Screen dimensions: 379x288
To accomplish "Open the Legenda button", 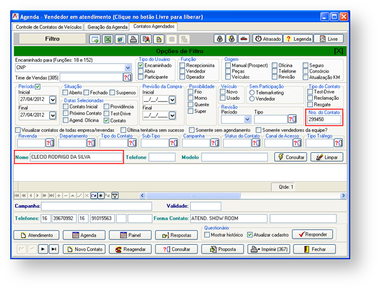I will tap(298, 38).
